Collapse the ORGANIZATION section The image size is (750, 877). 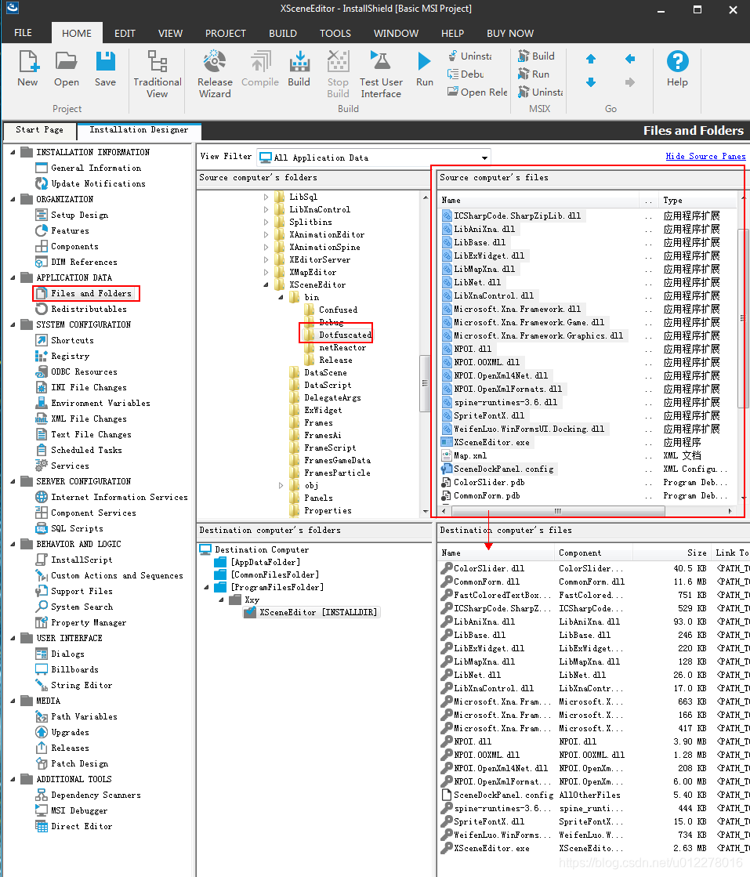point(13,199)
